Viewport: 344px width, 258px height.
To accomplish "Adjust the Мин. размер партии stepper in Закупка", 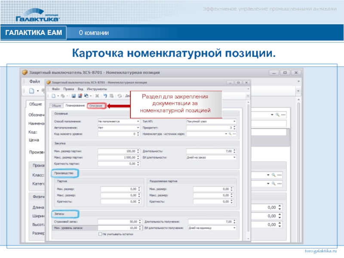I will coord(138,151).
